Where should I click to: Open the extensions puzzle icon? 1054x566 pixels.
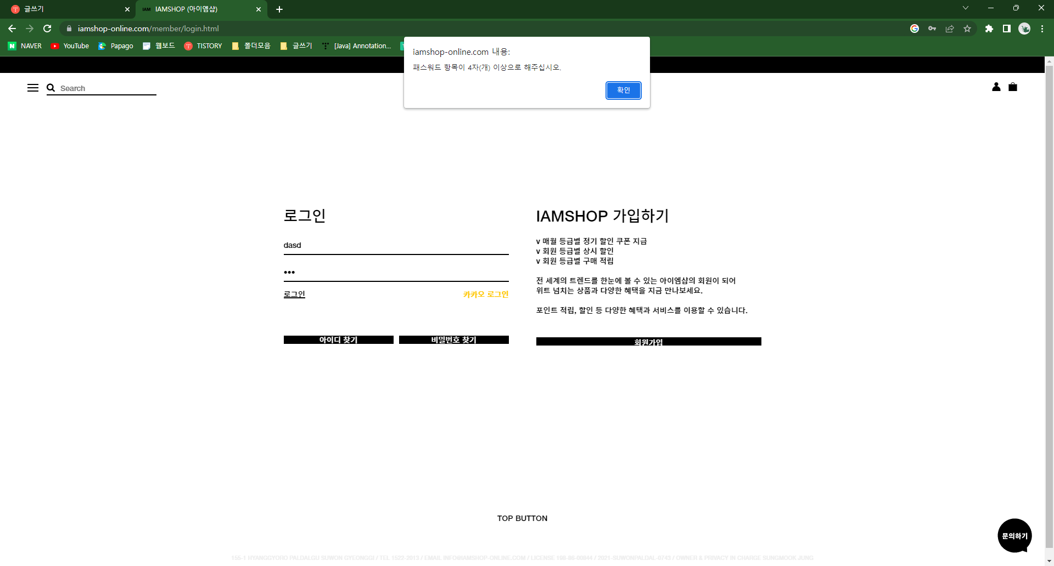coord(989,29)
